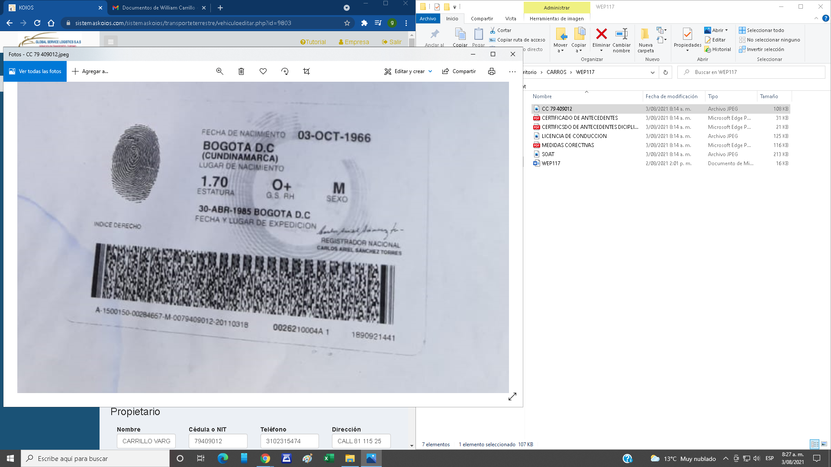Open the Editar y crear dropdown
831x467 pixels.
(x=430, y=71)
